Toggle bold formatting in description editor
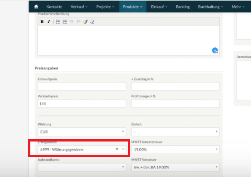 click(42, 22)
